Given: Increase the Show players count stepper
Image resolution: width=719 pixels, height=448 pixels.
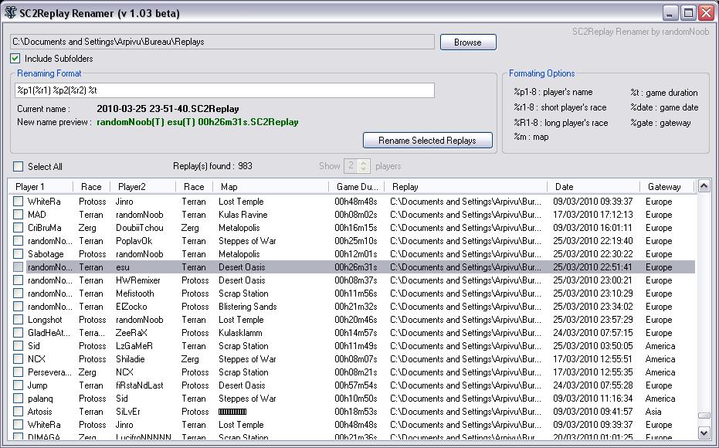Looking at the screenshot, I should coord(364,163).
